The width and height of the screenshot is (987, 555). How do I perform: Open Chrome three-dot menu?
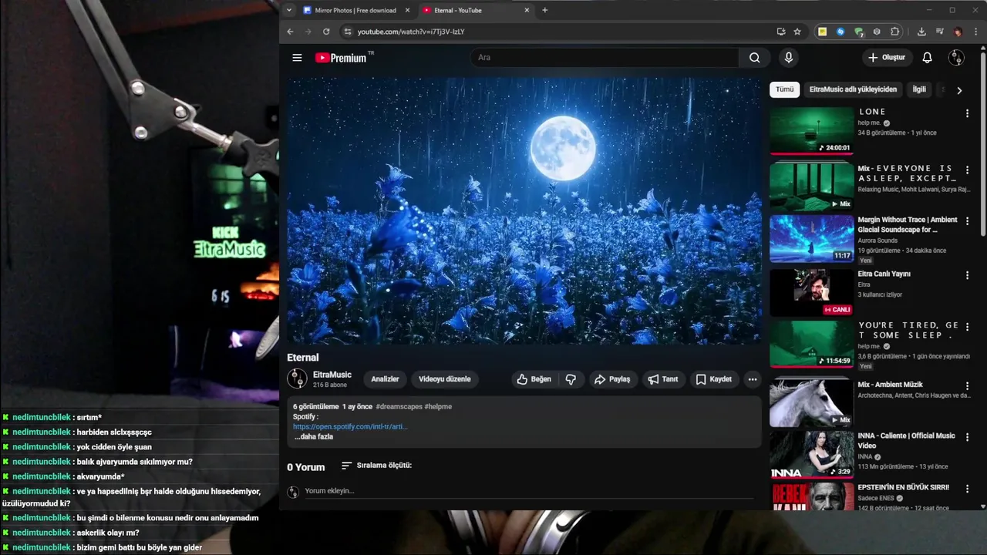[x=976, y=32]
